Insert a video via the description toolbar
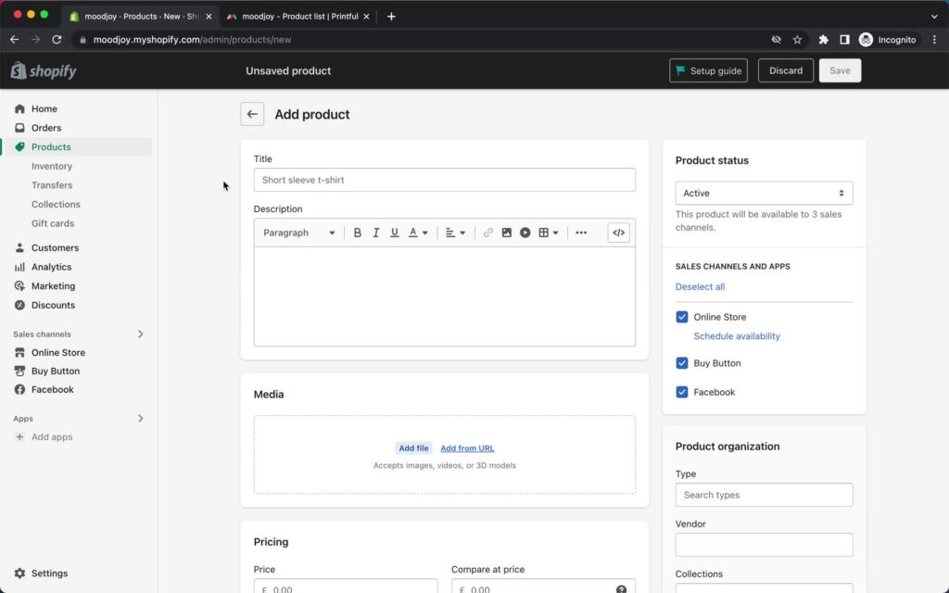Image resolution: width=949 pixels, height=593 pixels. (x=525, y=233)
